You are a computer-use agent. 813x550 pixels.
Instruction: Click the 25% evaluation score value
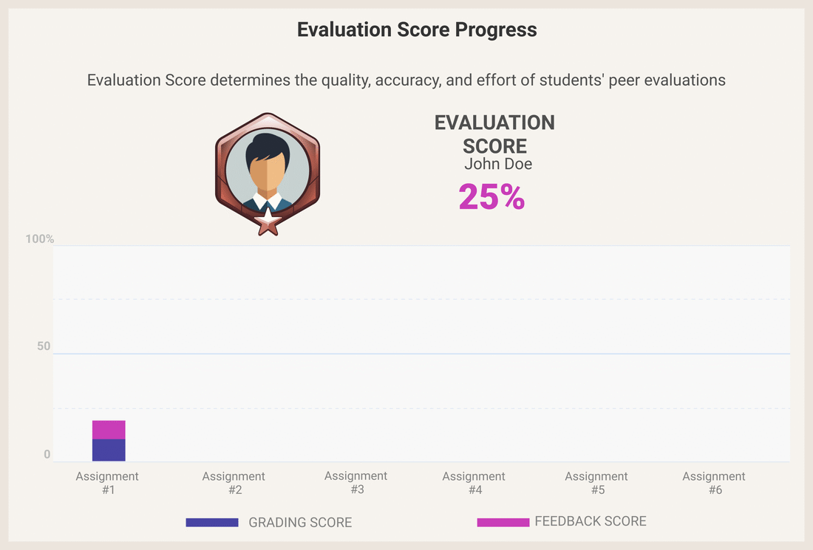(x=491, y=196)
